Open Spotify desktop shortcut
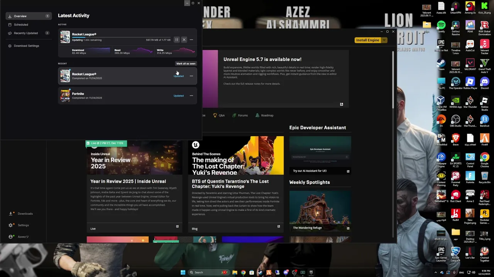The height and width of the screenshot is (277, 494). pyautogui.click(x=441, y=27)
